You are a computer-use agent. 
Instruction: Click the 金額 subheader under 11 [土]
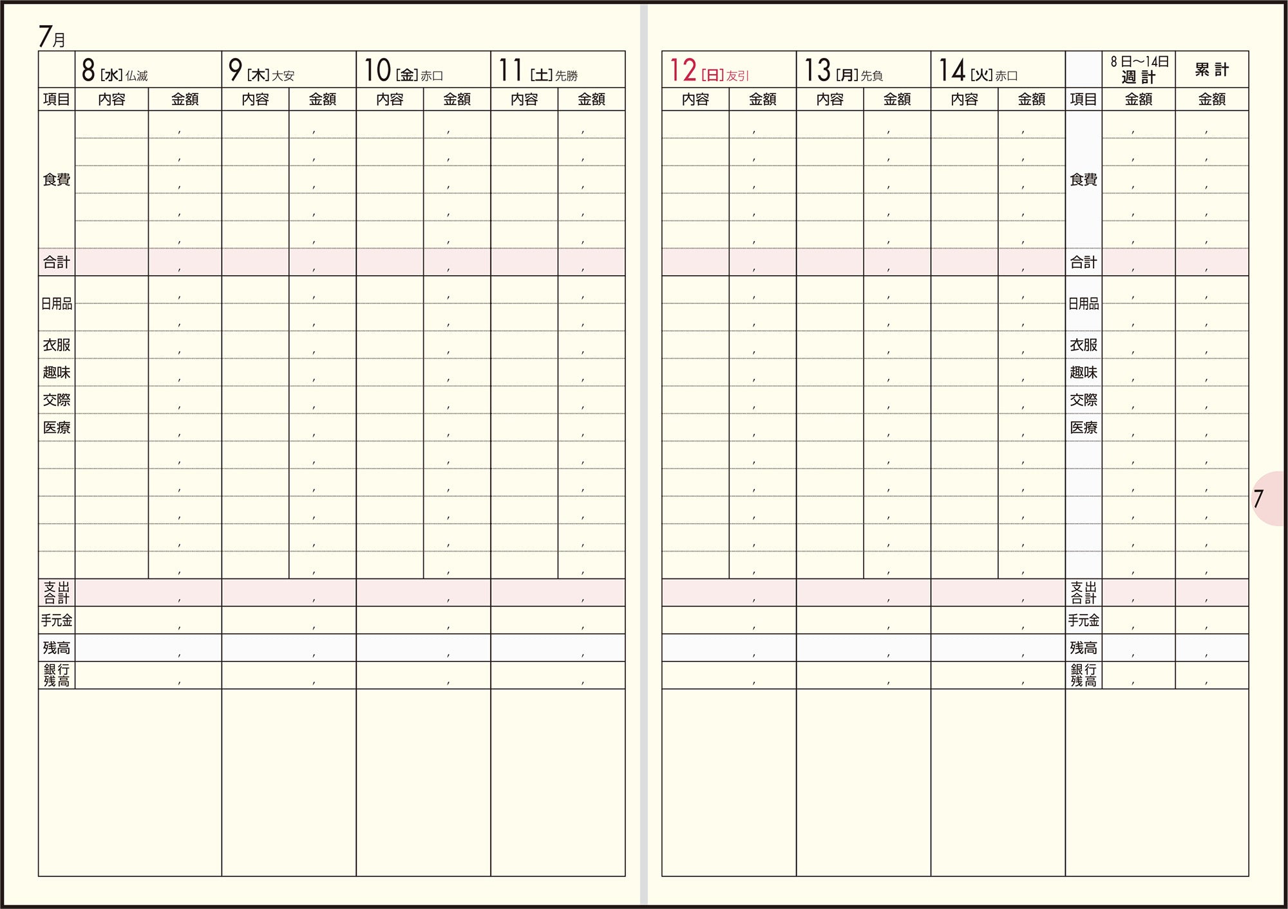[591, 99]
